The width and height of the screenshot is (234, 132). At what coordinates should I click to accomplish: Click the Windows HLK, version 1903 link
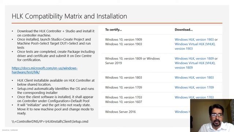(x=194, y=40)
